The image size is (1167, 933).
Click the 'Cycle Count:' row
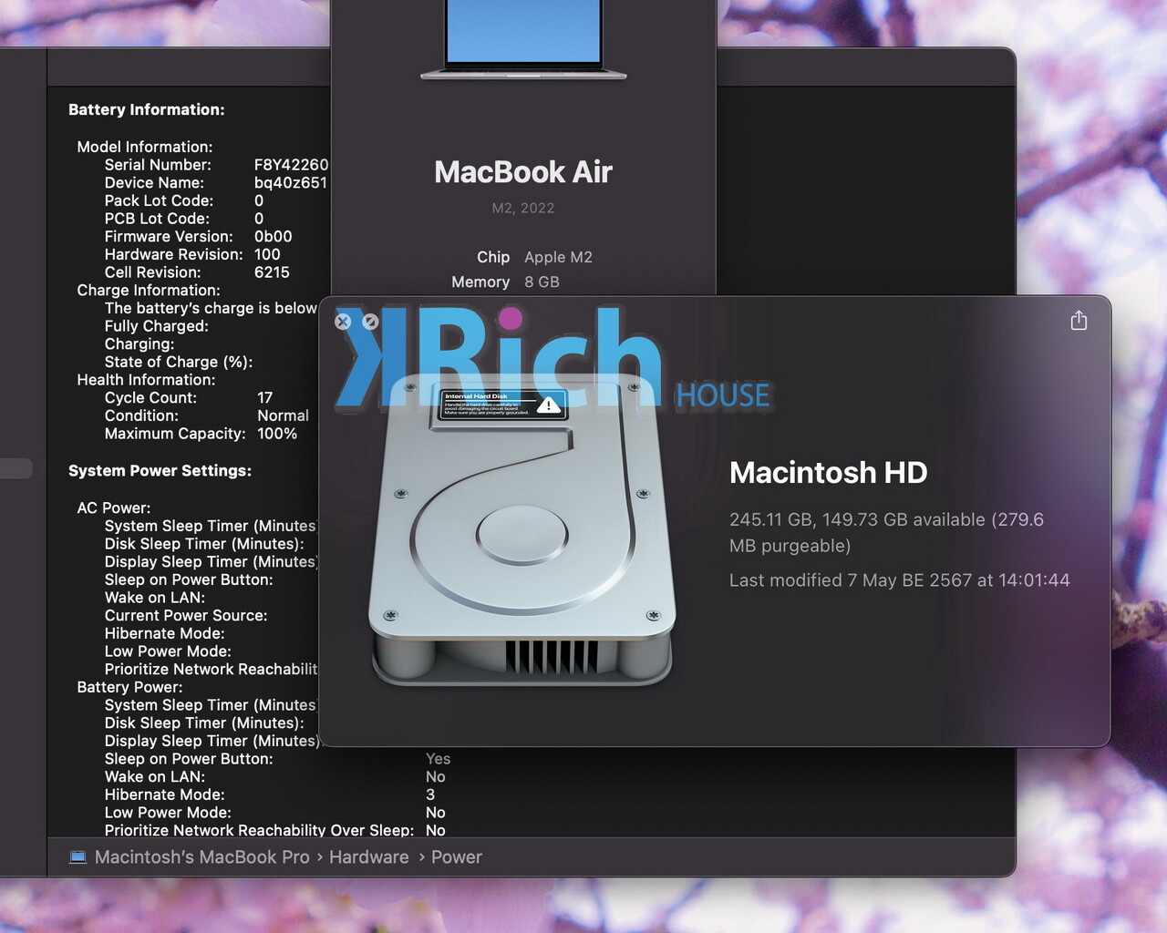pos(189,398)
